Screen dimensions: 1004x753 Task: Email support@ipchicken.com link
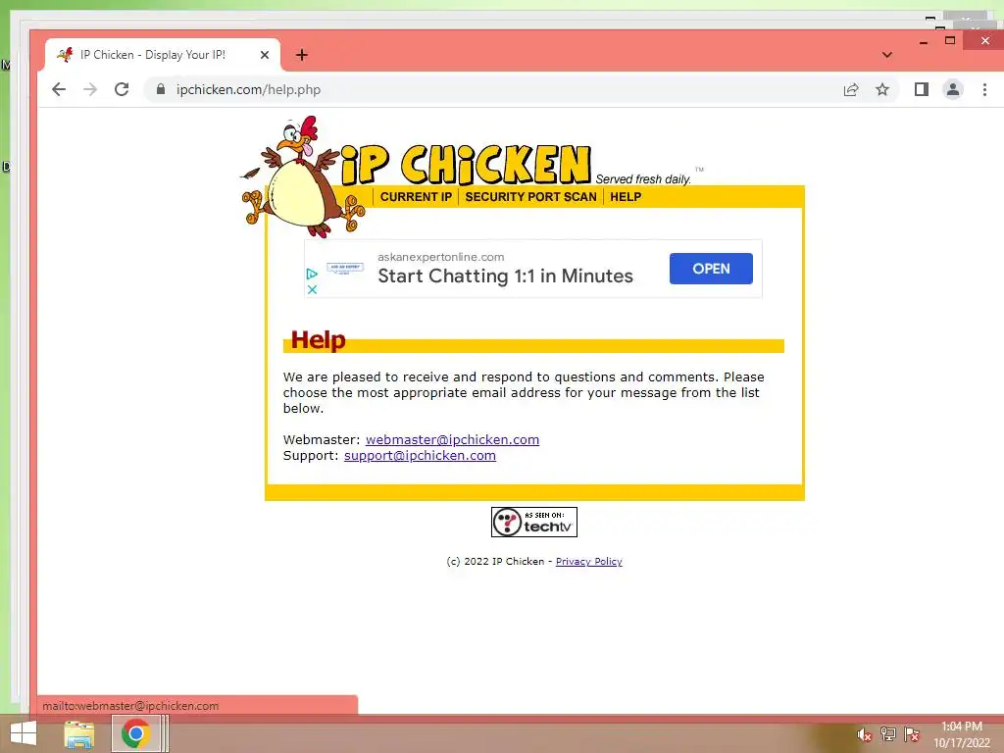tap(420, 455)
